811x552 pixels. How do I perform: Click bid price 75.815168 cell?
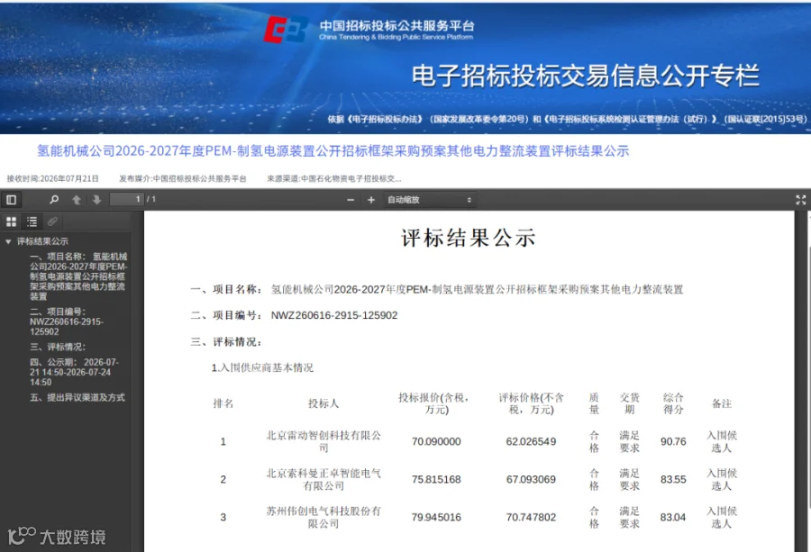436,479
